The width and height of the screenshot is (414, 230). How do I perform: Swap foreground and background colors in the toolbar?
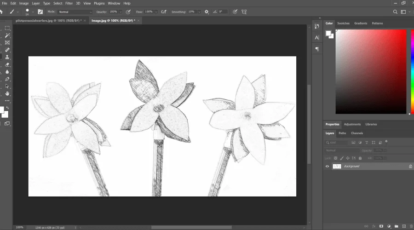point(7,108)
